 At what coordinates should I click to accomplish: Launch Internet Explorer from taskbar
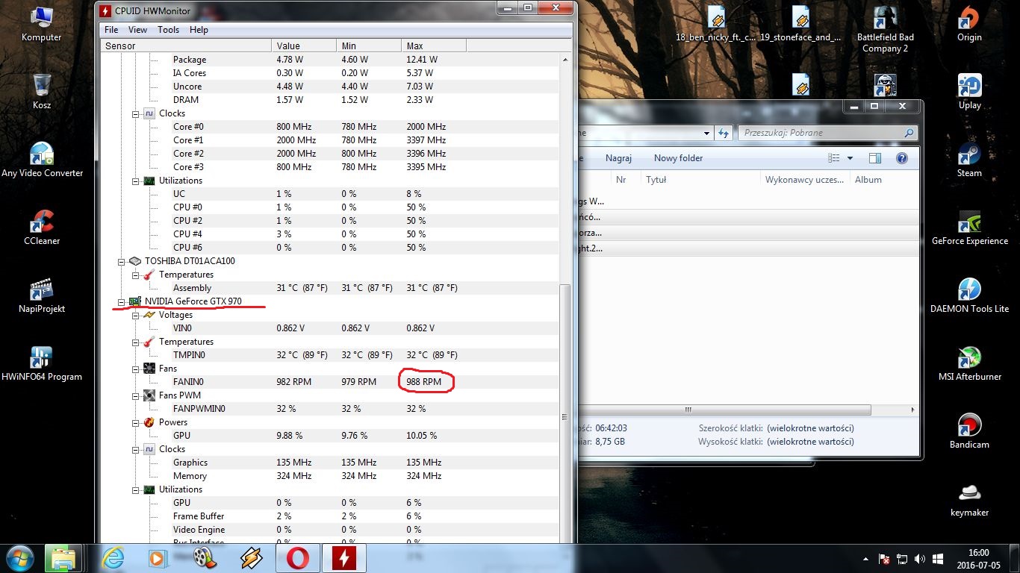pyautogui.click(x=113, y=558)
